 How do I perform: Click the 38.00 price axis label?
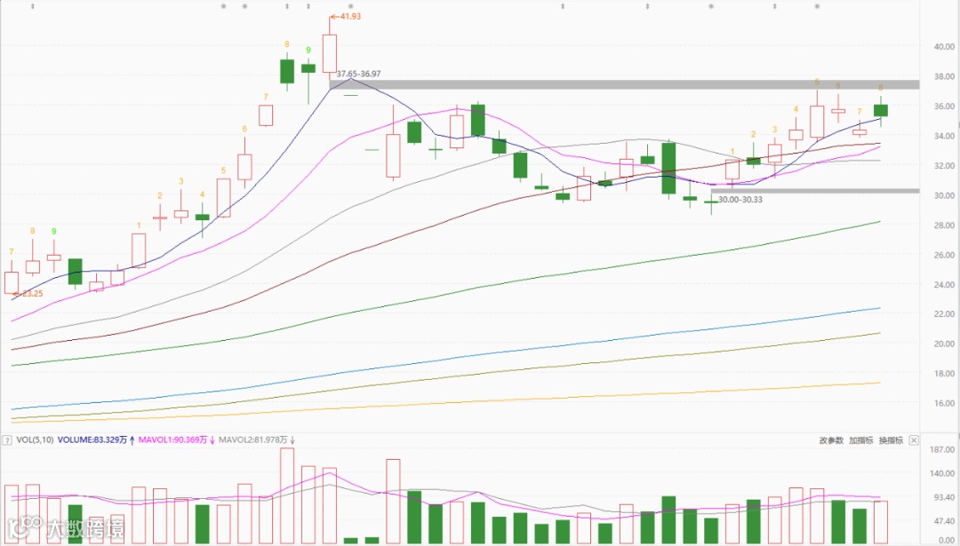coord(944,76)
